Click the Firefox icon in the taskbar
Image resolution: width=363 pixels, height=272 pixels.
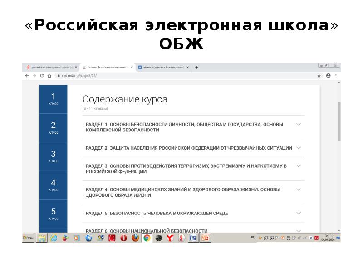[x=135, y=238]
